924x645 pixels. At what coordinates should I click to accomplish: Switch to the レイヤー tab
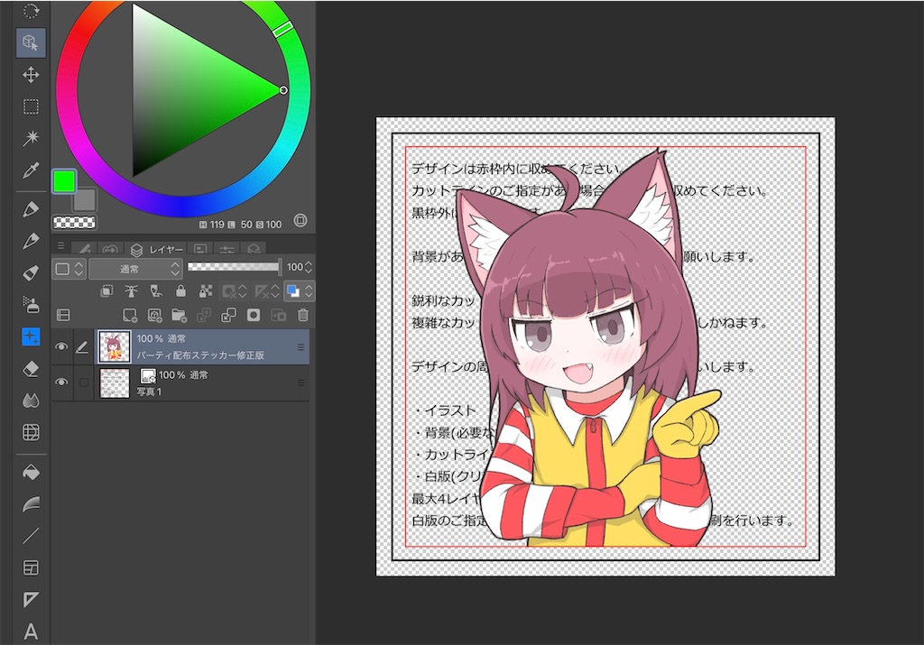pyautogui.click(x=157, y=250)
